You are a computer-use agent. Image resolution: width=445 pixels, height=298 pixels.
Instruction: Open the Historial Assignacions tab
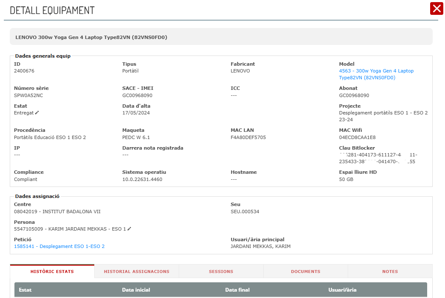(136, 271)
